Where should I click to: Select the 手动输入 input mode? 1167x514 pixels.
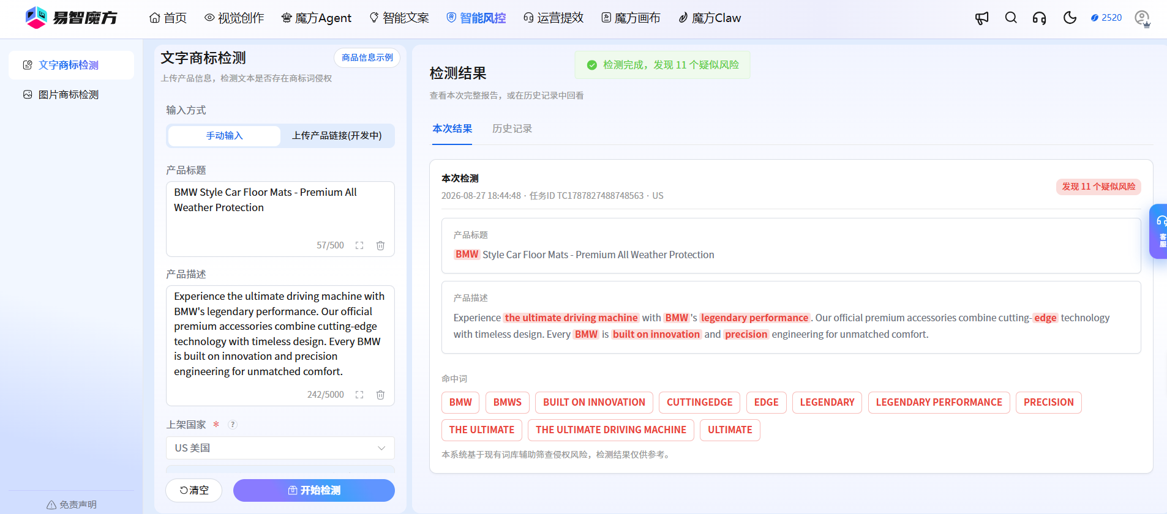click(224, 136)
